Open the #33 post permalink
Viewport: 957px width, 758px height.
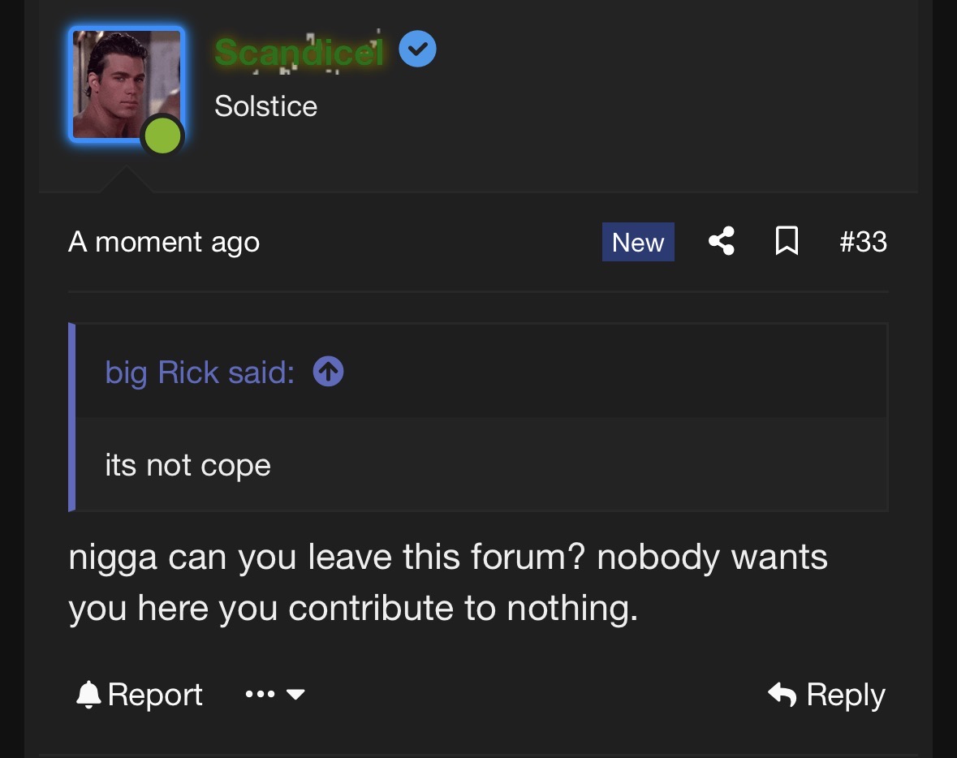tap(863, 242)
